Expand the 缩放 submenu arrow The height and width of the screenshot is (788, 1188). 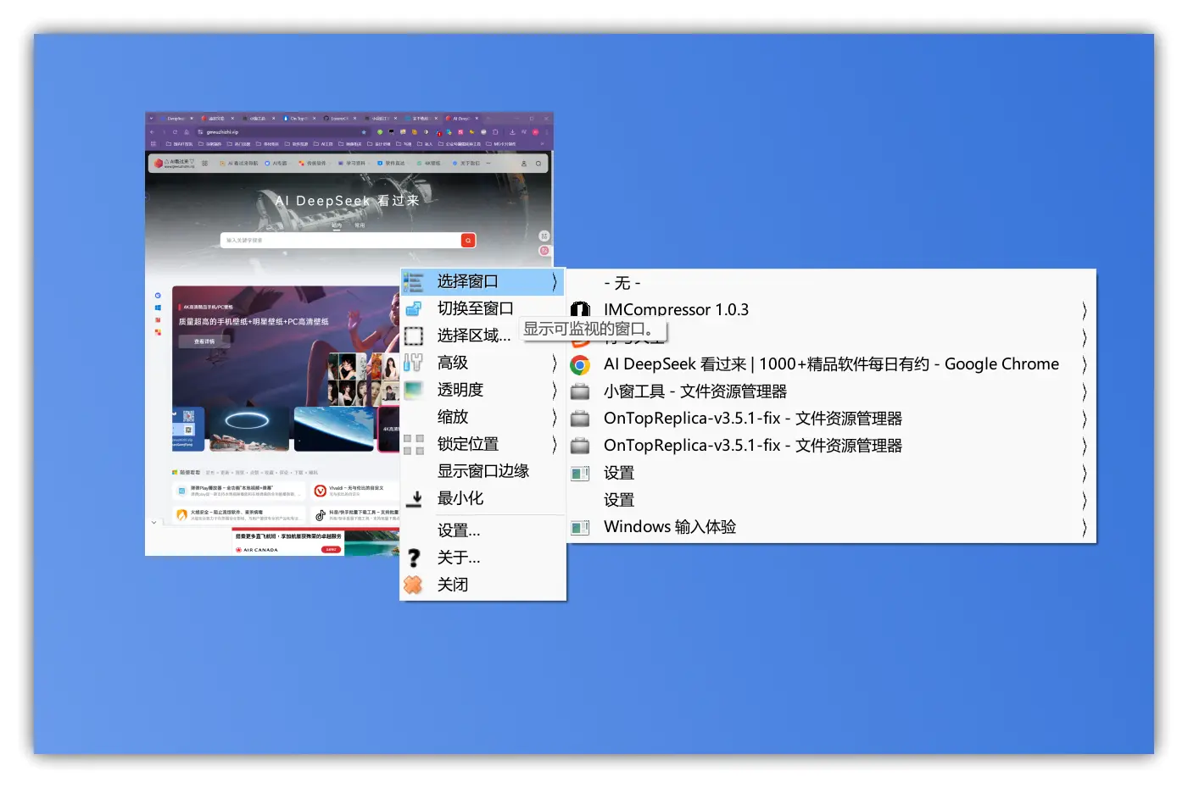pyautogui.click(x=555, y=417)
